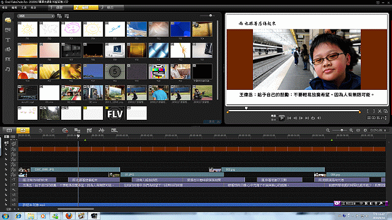Switch to step 3 Share tab

(111, 7)
